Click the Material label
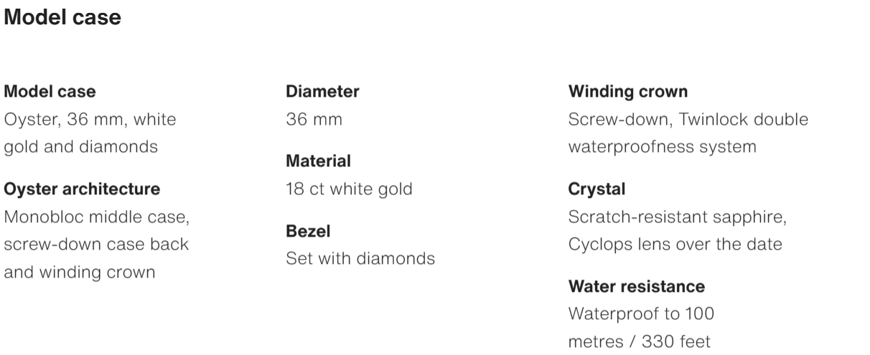The width and height of the screenshot is (870, 355). (x=318, y=161)
